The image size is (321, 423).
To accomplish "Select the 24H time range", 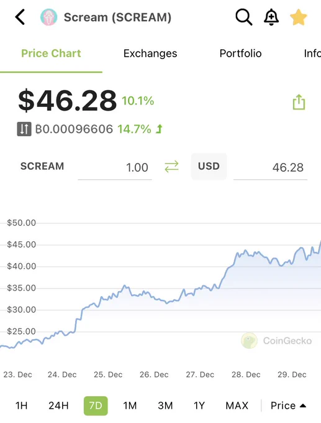I will [x=58, y=406].
